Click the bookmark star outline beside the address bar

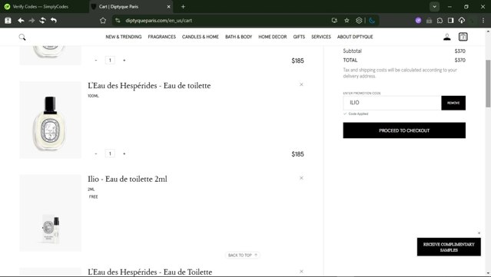103,20
